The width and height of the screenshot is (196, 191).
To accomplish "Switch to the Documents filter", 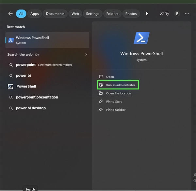I will tap(55, 14).
